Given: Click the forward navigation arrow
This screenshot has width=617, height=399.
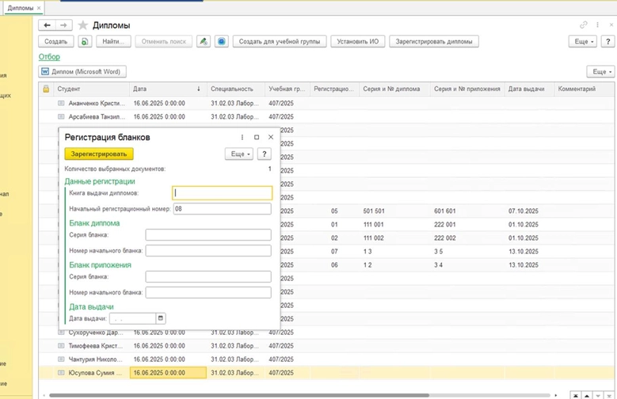Looking at the screenshot, I should tap(65, 25).
